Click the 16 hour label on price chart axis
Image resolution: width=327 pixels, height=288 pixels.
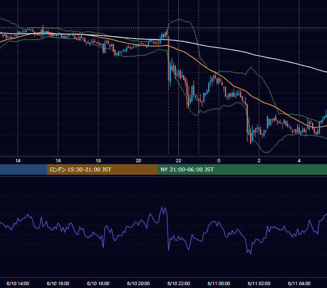(58, 161)
